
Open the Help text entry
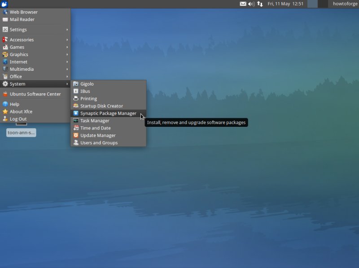14,104
